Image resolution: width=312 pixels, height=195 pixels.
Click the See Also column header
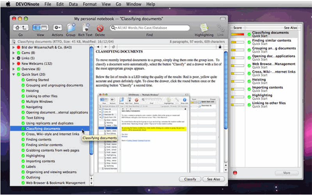pos(291,28)
